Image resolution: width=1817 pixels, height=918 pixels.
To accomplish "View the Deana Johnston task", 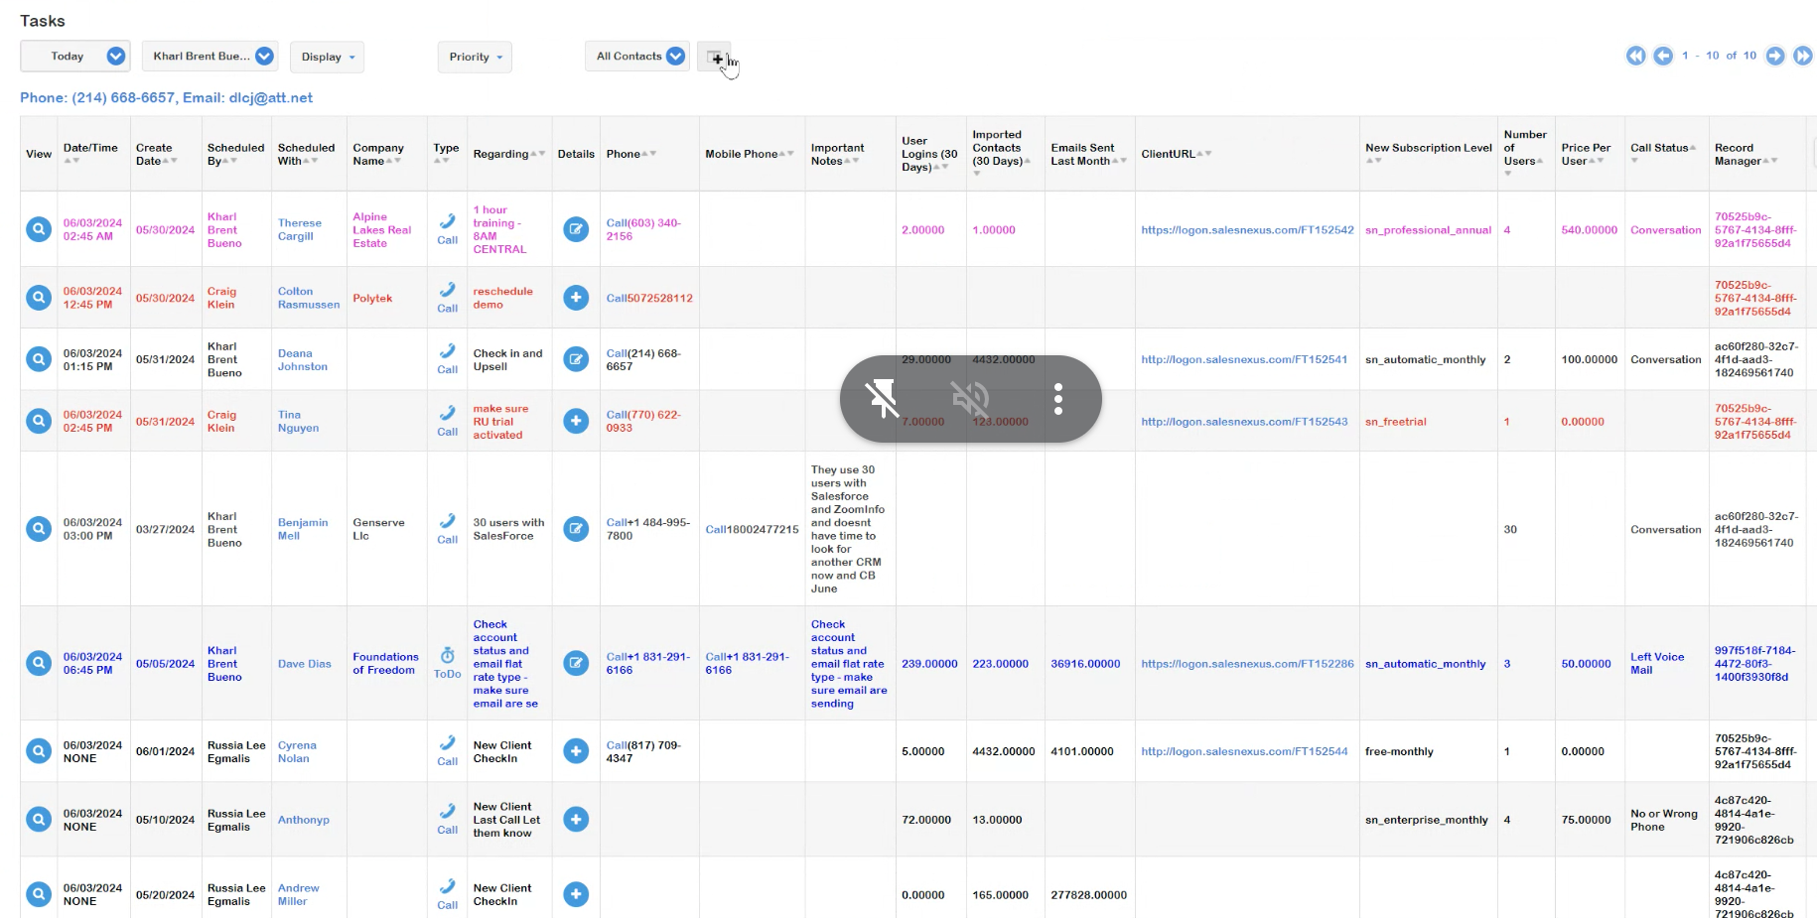I will 39,359.
